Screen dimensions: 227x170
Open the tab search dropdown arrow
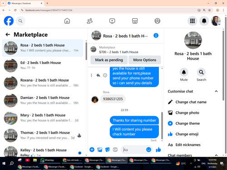[x=3, y=3]
